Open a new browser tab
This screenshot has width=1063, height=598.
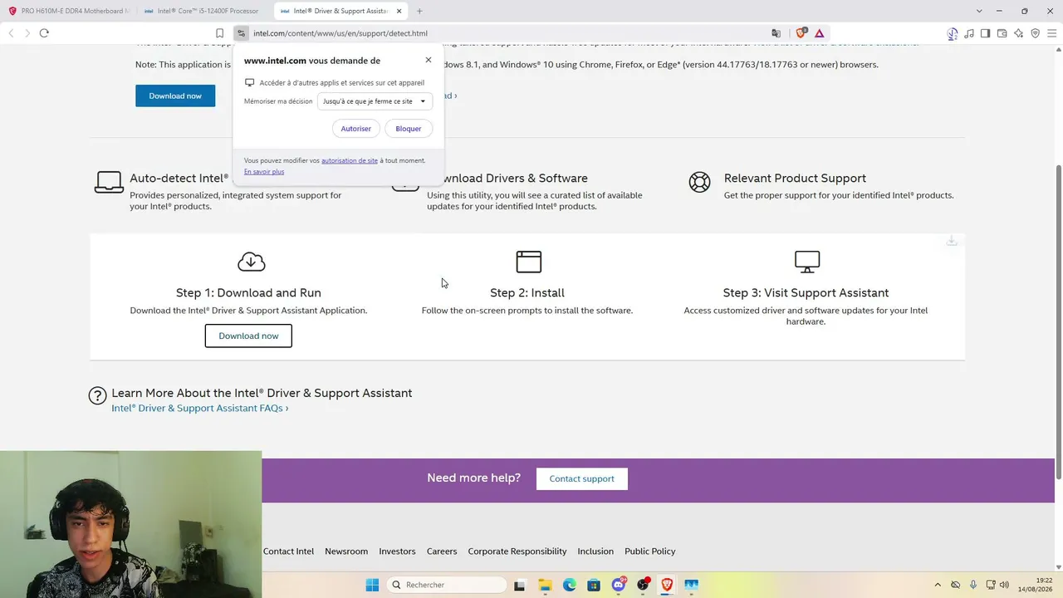(419, 11)
